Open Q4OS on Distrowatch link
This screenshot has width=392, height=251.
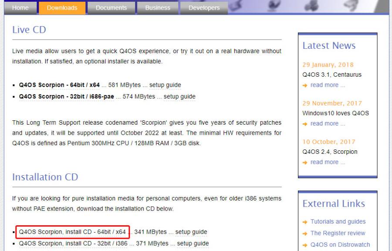coord(340,244)
